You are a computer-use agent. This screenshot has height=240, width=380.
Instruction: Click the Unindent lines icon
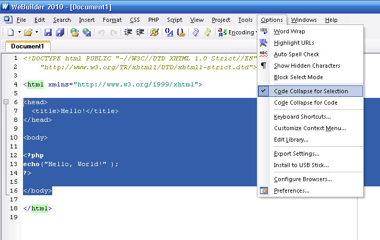coord(128,32)
